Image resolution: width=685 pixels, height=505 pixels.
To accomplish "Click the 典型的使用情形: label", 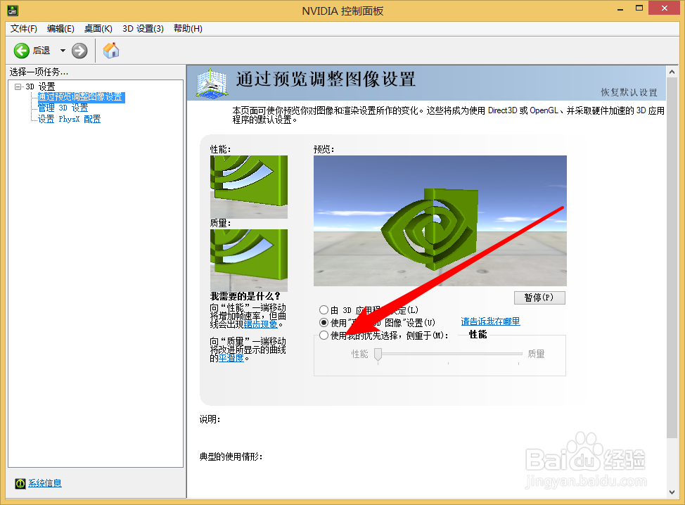I will click(x=231, y=456).
